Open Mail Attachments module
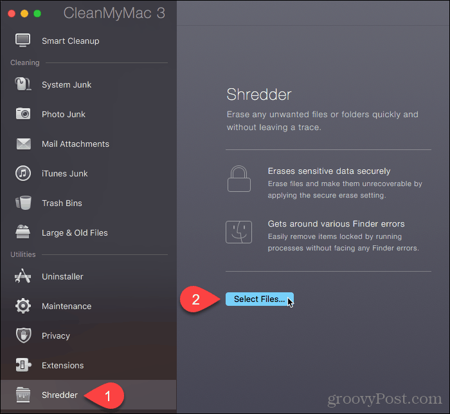The image size is (450, 414). (x=75, y=144)
